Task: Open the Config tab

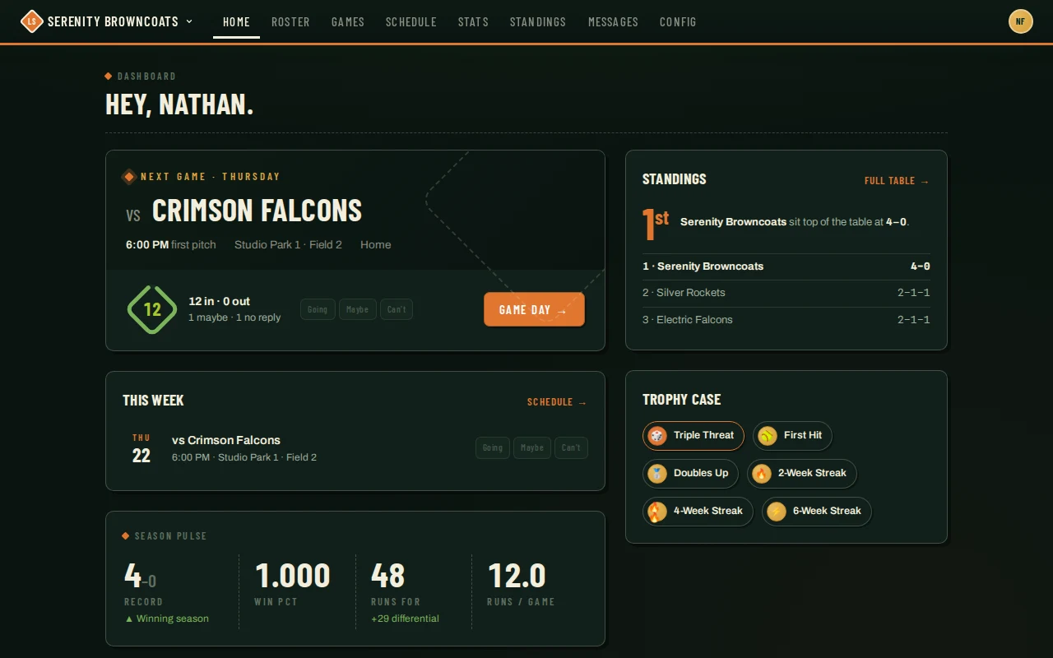Action: coord(678,22)
